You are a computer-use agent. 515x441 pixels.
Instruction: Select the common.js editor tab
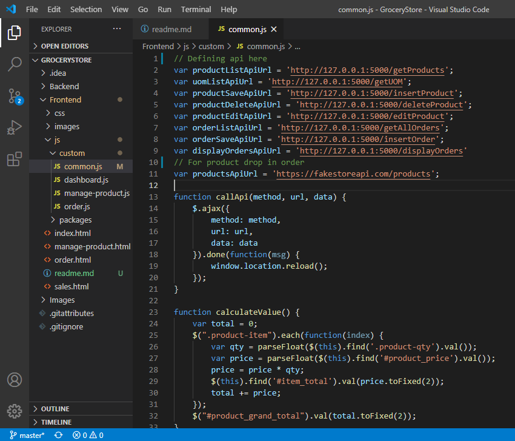tap(247, 29)
